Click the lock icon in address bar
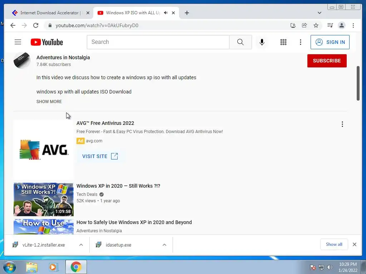This screenshot has height=274, width=366. click(50, 25)
